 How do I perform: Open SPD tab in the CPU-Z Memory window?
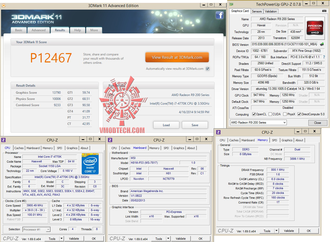275,140
